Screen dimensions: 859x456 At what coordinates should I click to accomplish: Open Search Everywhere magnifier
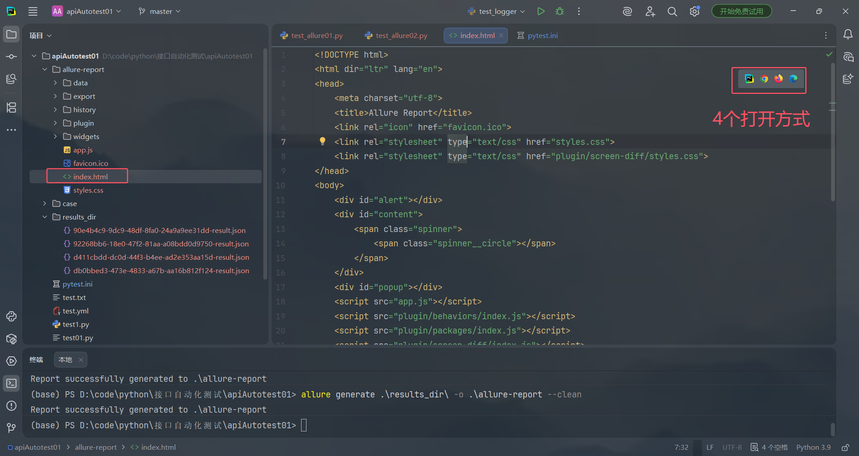[x=672, y=12]
